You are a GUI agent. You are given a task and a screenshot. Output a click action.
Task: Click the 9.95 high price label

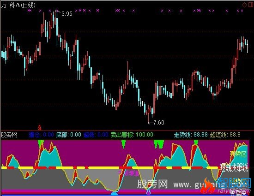tap(67, 13)
